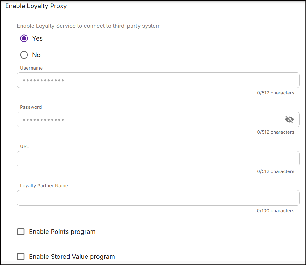Click the 'No' option label text
This screenshot has width=306, height=265.
(36, 55)
